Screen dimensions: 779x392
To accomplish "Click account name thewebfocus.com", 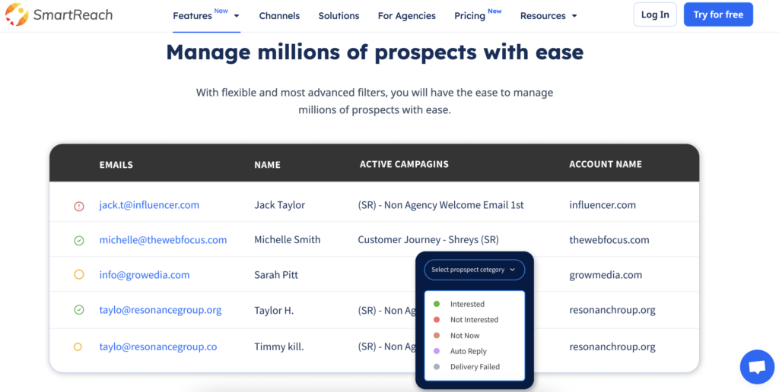I will pyautogui.click(x=609, y=240).
